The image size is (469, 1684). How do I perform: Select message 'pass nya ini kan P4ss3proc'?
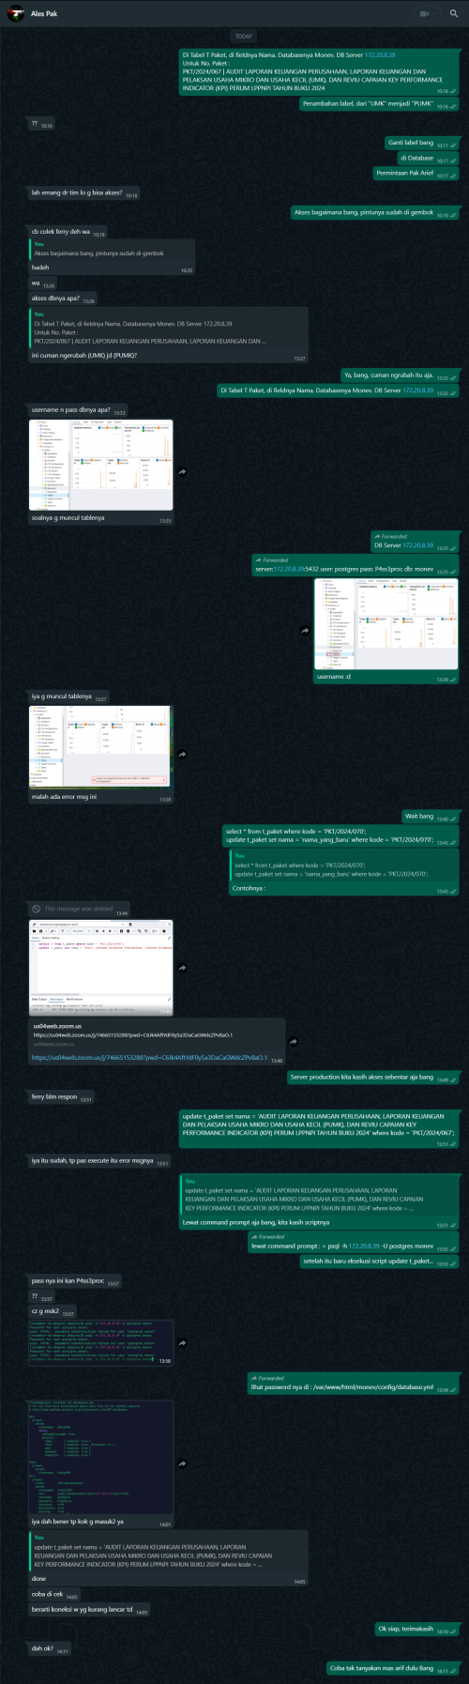pos(76,1281)
